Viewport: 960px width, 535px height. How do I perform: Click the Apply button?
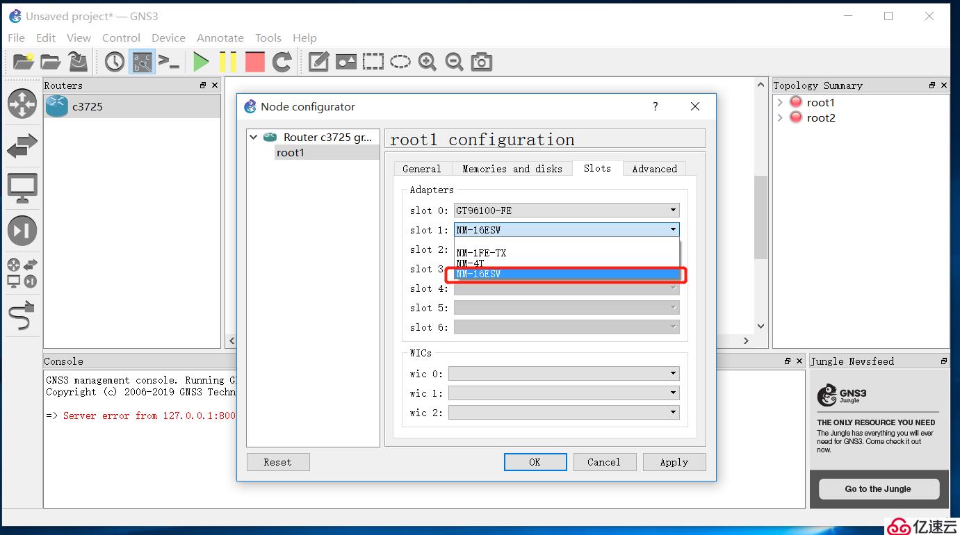[x=674, y=462]
